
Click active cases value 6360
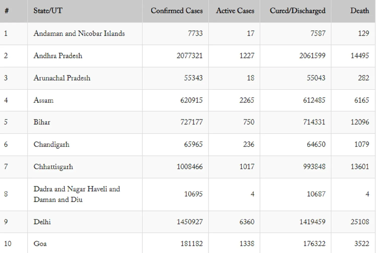click(x=247, y=222)
